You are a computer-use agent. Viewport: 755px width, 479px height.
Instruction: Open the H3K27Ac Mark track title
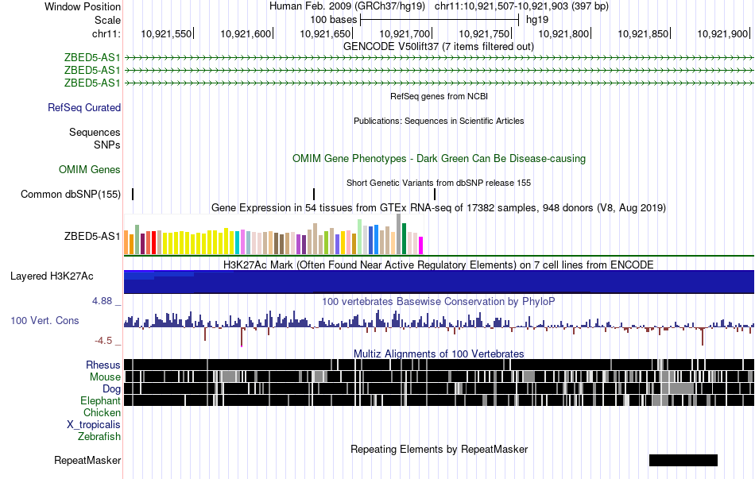pos(439,265)
